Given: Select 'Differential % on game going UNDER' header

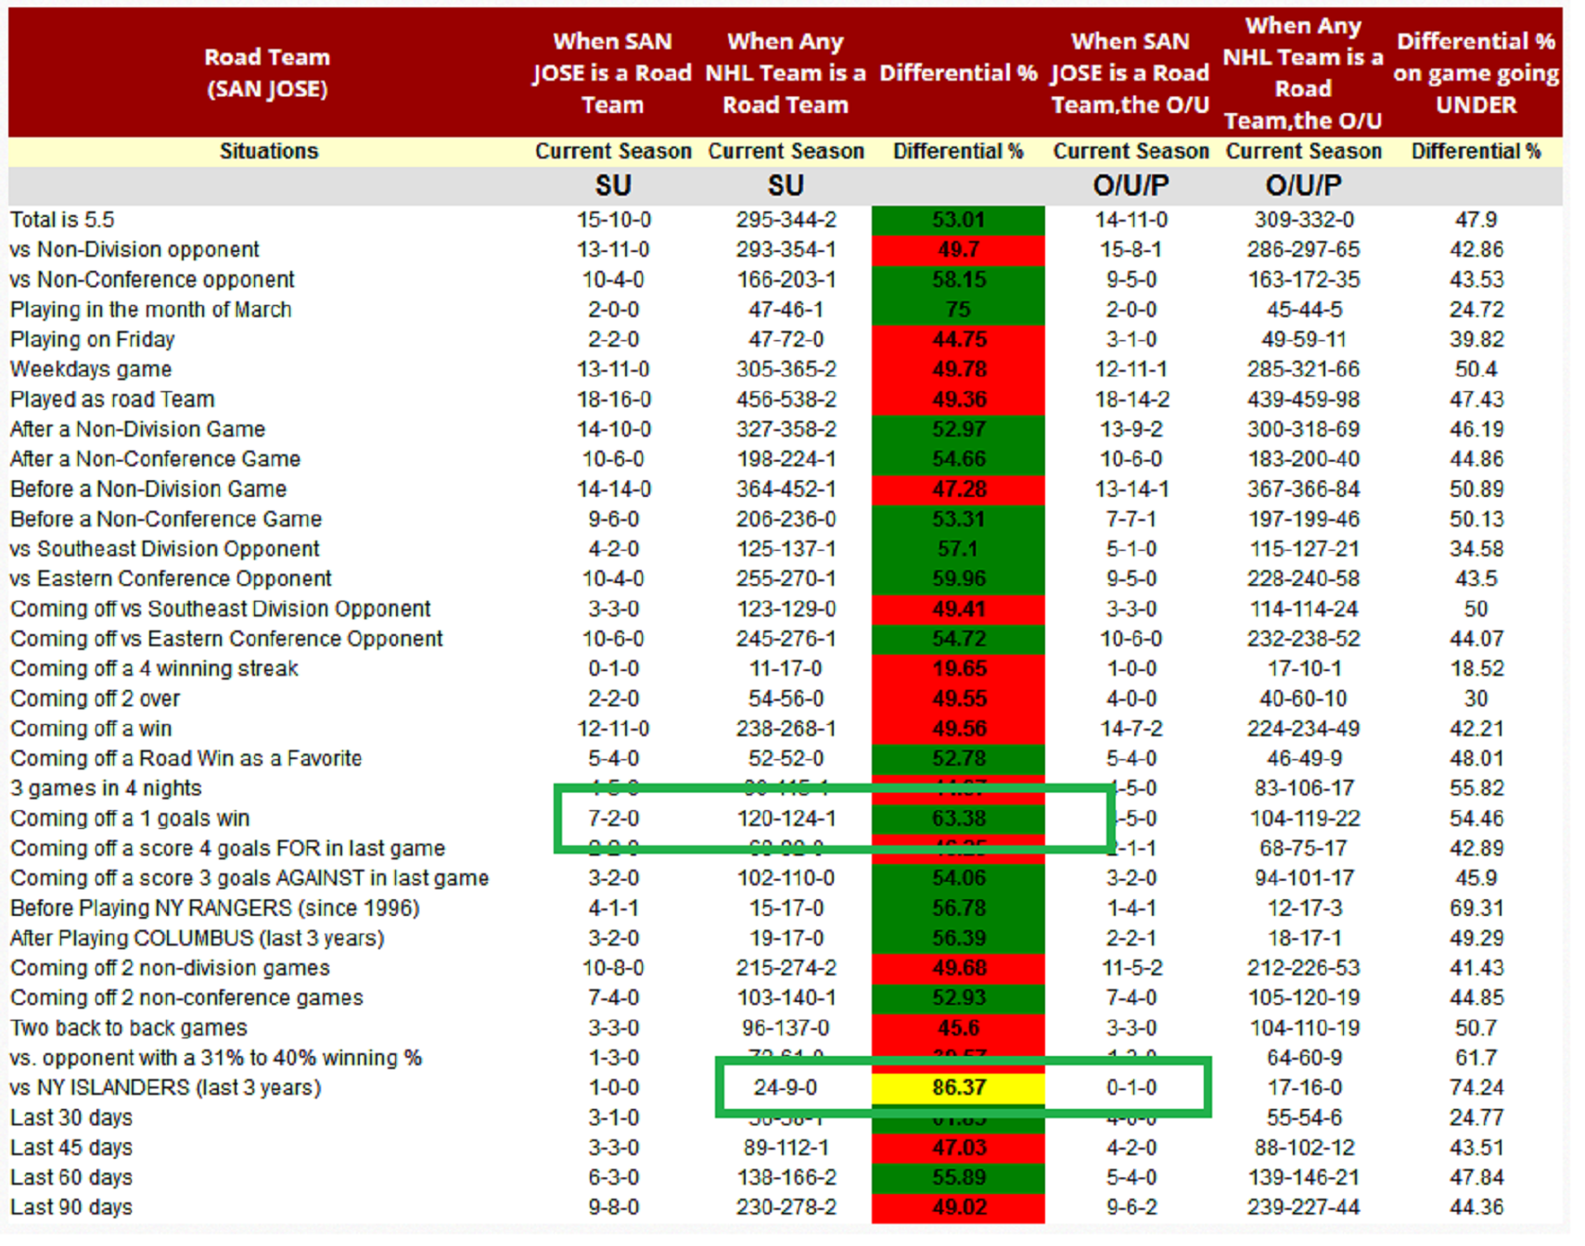Looking at the screenshot, I should (x=1476, y=72).
